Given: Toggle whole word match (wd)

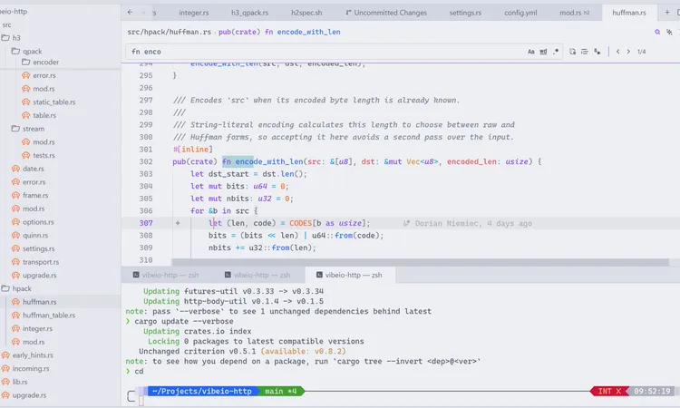Looking at the screenshot, I should [543, 52].
